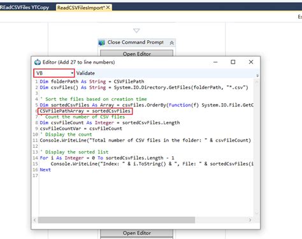Click the vertical scrollbar up arrow

[257, 82]
